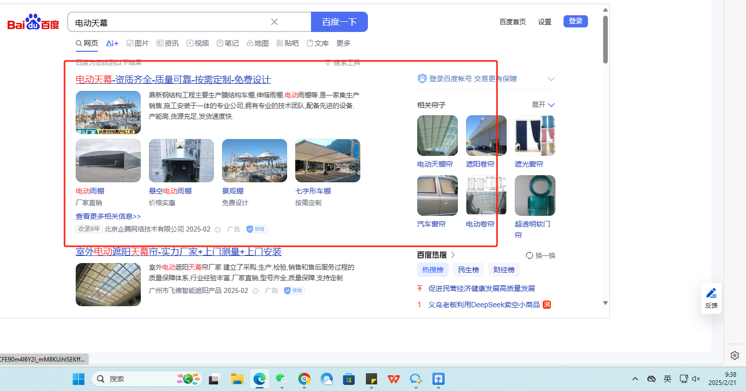Open WPS Office from the taskbar
The width and height of the screenshot is (746, 391).
coord(393,379)
